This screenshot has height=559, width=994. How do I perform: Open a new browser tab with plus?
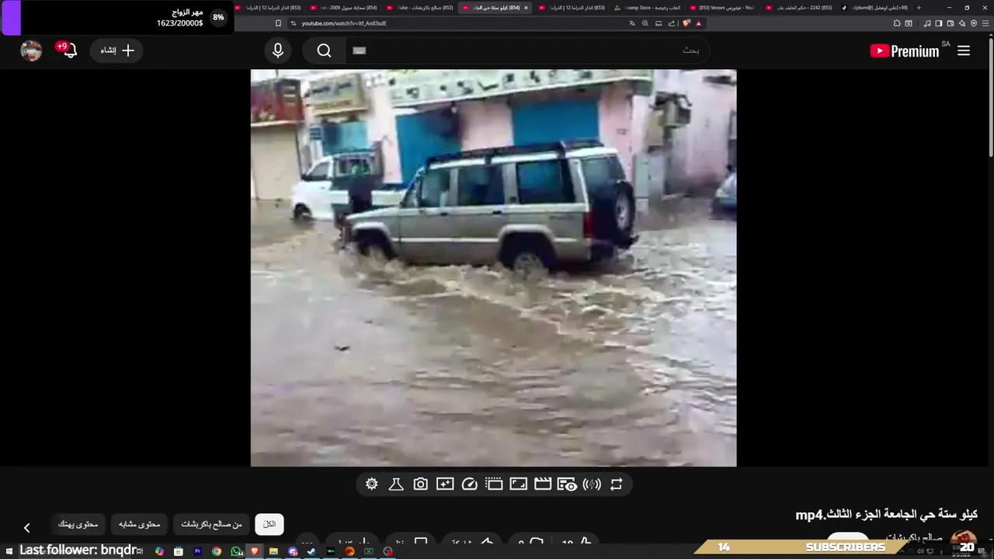(x=919, y=8)
